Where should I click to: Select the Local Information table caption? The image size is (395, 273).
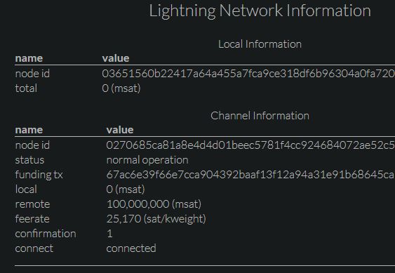click(x=260, y=44)
